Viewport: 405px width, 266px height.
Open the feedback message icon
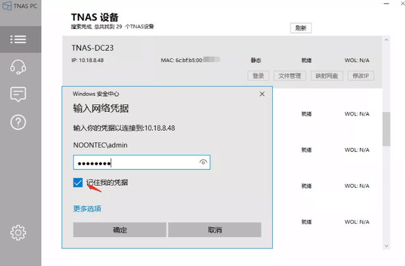tap(18, 94)
